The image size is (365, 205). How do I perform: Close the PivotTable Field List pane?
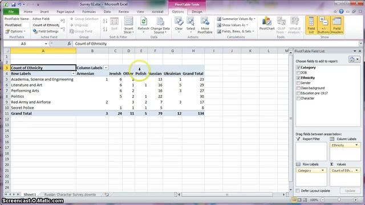pos(360,51)
